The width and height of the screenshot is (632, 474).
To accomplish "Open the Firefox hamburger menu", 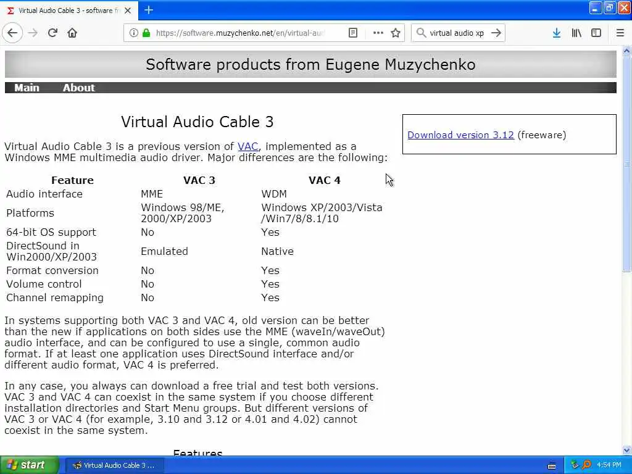I will pyautogui.click(x=620, y=33).
